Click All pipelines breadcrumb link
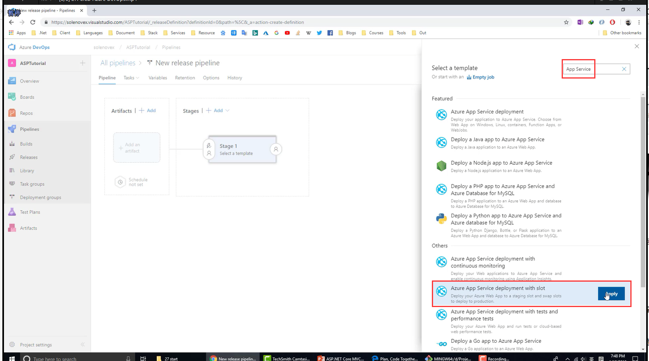 [118, 63]
